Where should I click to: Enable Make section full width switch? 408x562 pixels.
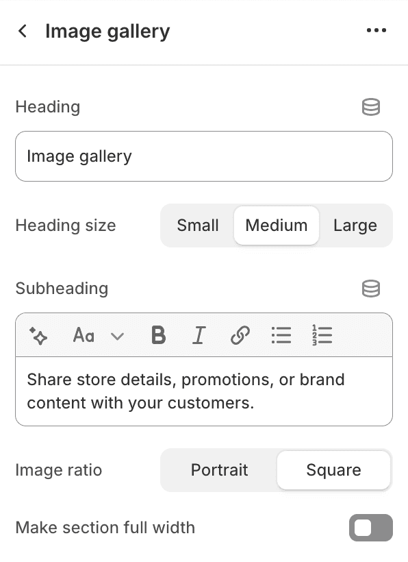tap(371, 528)
